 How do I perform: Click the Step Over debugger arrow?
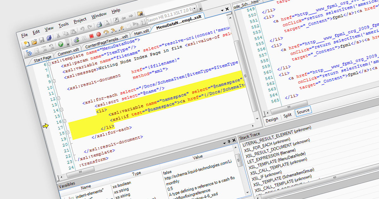(x=106, y=32)
